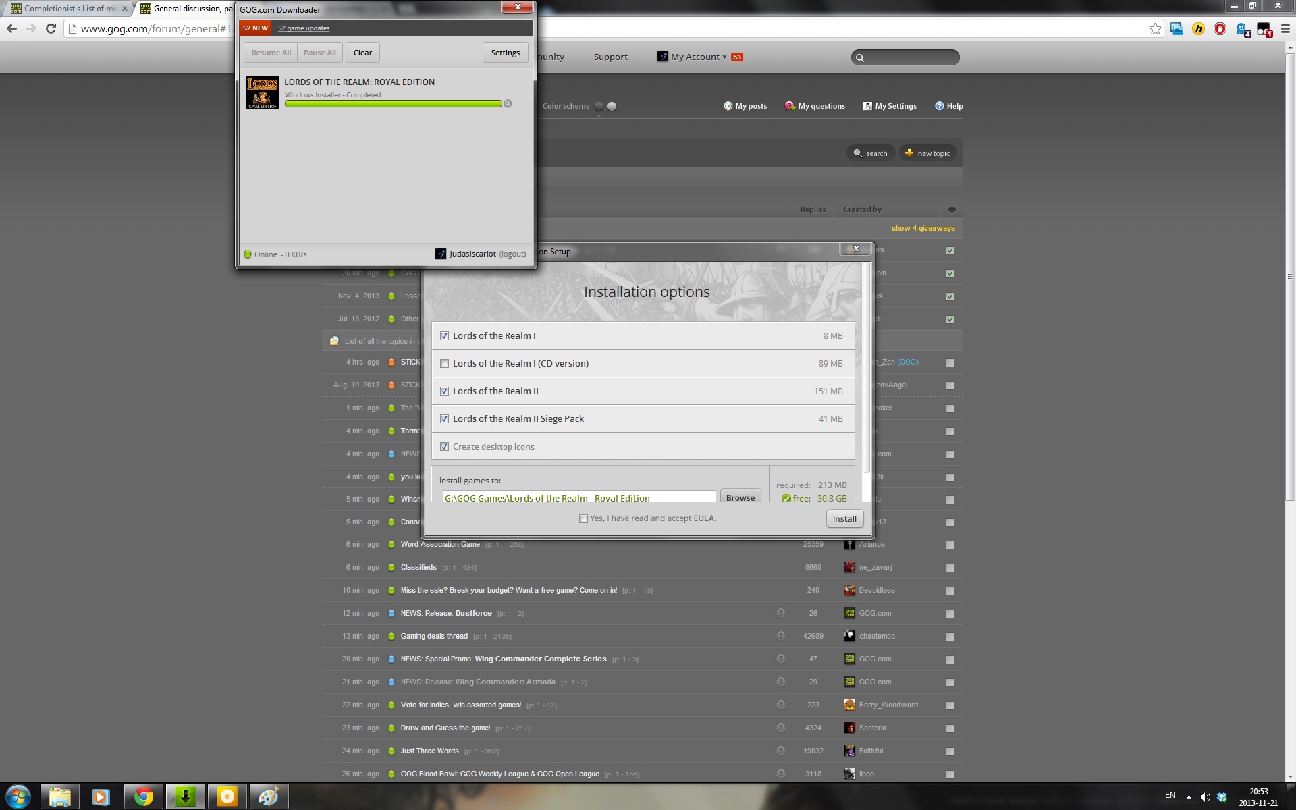Switch to the dark color scheme dot

[x=599, y=106]
